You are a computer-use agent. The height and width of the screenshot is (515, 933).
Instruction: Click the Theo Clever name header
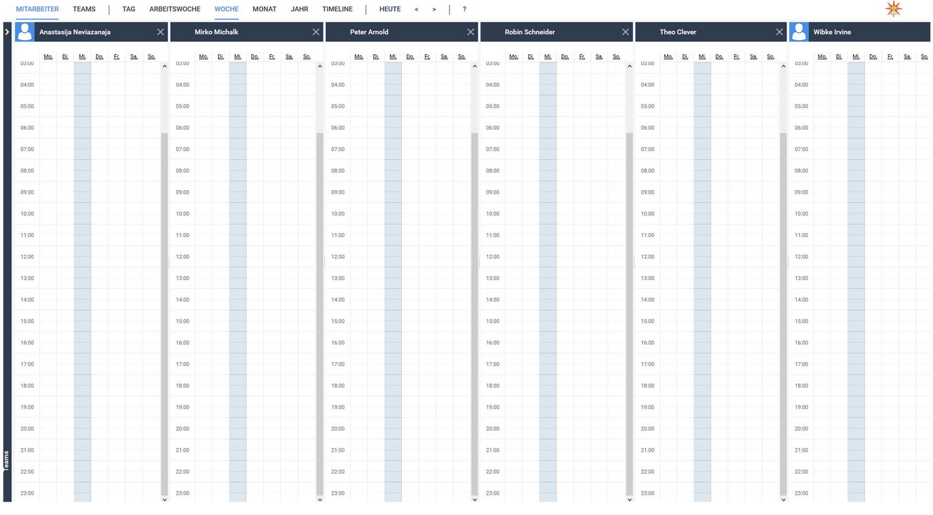(678, 32)
